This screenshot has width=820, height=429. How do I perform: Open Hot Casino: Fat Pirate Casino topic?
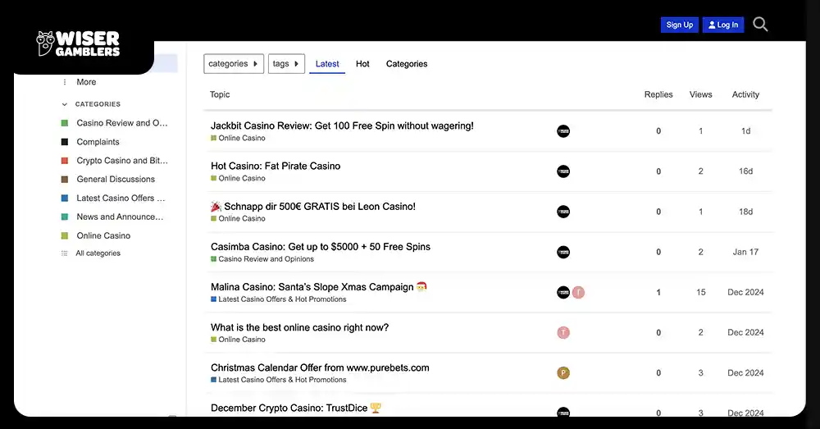pyautogui.click(x=276, y=166)
